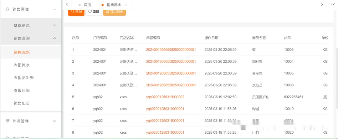
Task: Click product name 景田百岁山
Action: tap(261, 97)
